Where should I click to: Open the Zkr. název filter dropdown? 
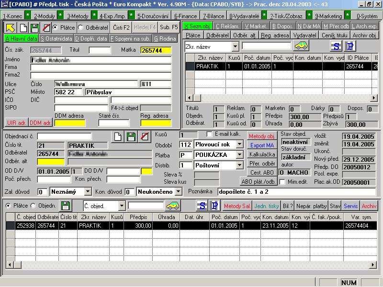pyautogui.click(x=235, y=46)
